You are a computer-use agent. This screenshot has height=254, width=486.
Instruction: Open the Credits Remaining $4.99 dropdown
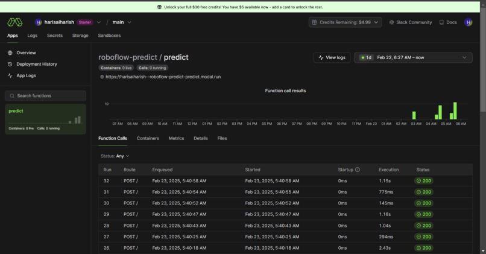point(346,22)
